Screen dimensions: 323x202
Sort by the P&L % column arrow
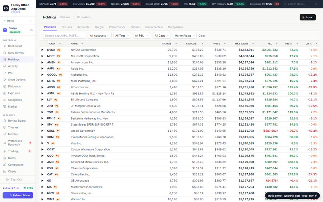tap(297, 44)
